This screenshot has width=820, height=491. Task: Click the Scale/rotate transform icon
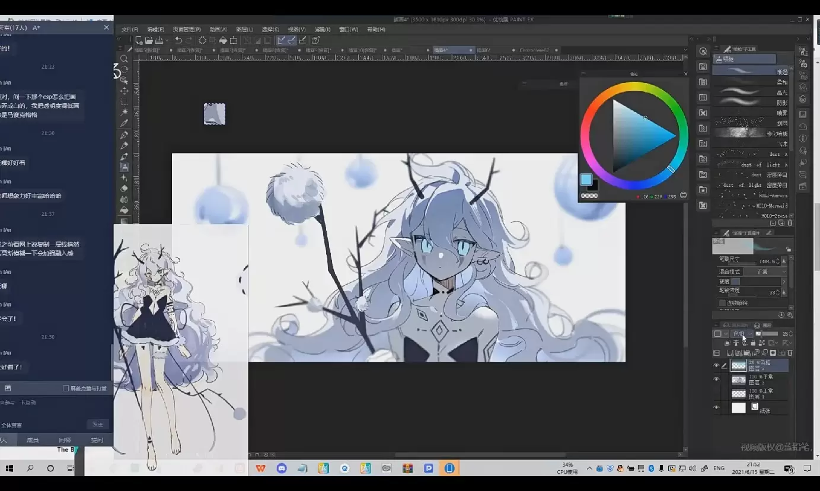point(234,40)
